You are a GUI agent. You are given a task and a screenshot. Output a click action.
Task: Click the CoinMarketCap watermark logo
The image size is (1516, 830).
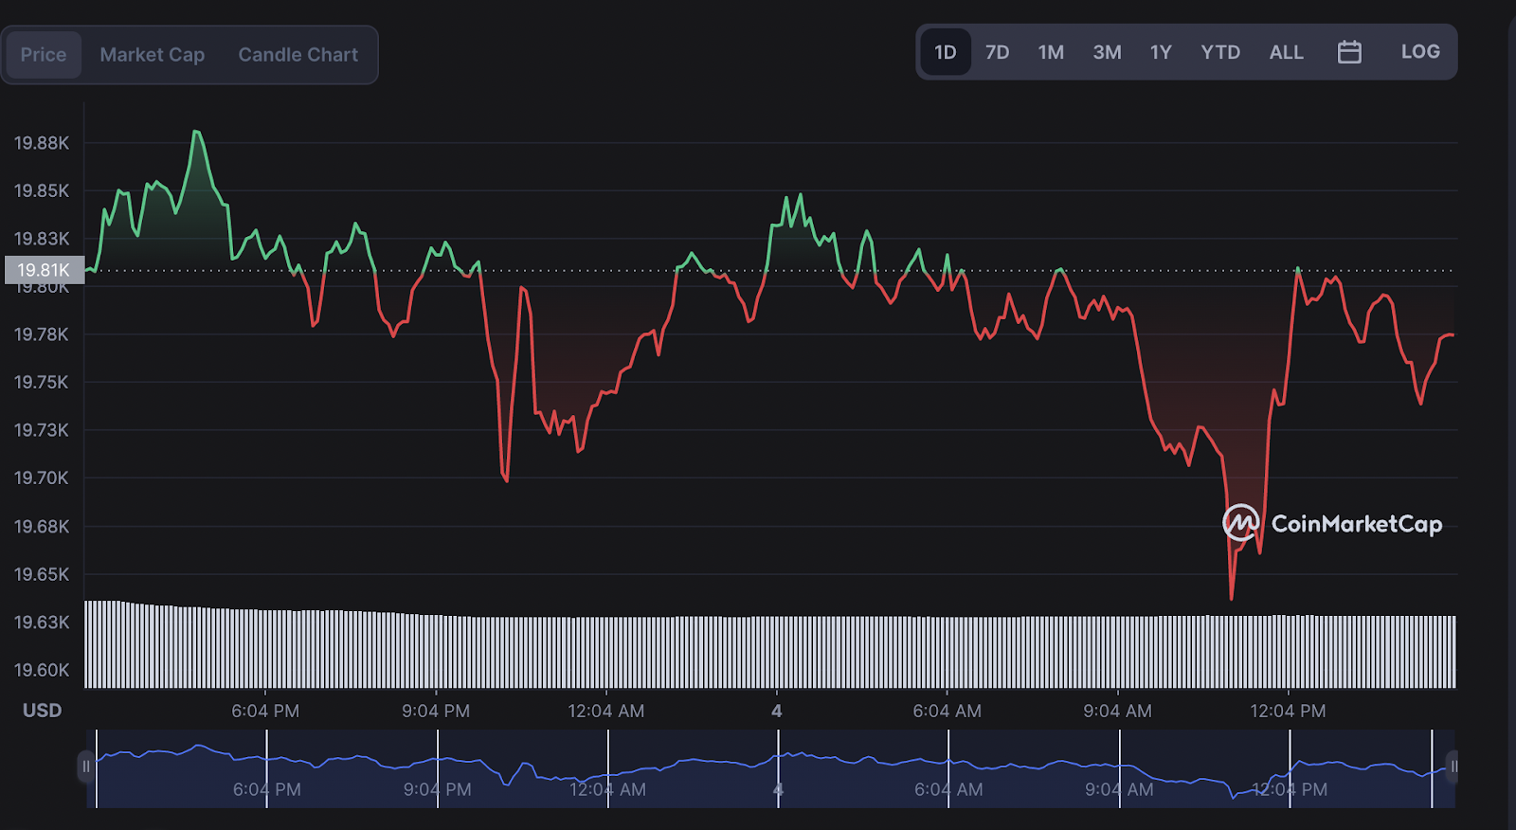pos(1332,523)
